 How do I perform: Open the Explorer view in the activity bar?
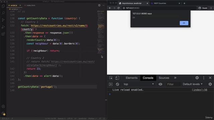click(x=3, y=6)
